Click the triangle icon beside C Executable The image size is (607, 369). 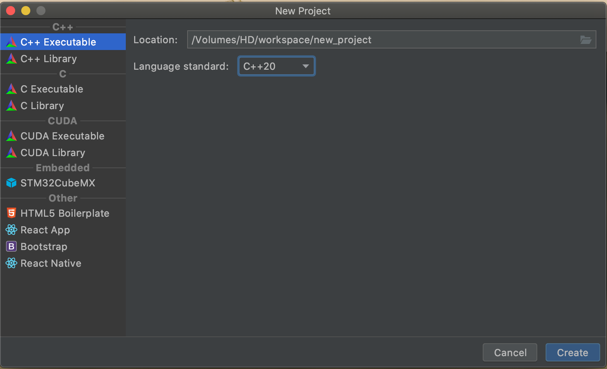click(x=11, y=89)
